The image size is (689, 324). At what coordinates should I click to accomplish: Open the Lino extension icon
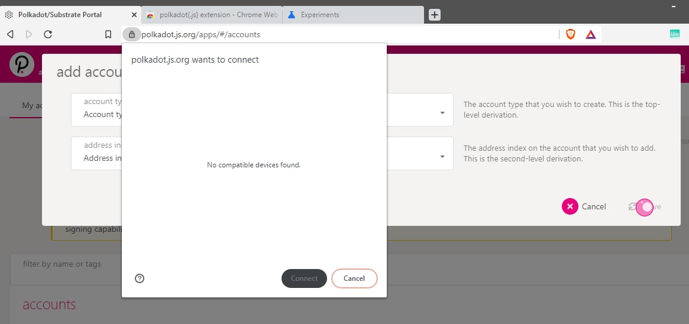(x=674, y=34)
